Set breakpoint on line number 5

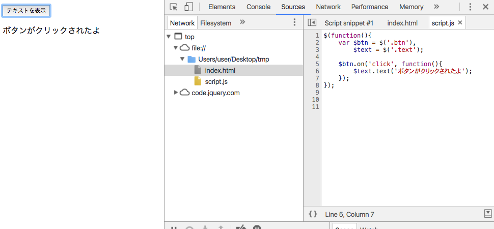[x=317, y=64]
